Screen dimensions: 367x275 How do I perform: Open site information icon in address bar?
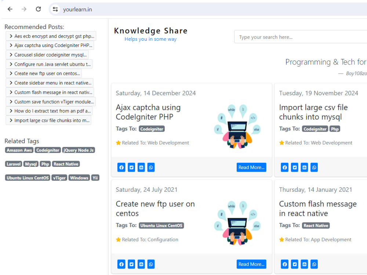click(55, 10)
